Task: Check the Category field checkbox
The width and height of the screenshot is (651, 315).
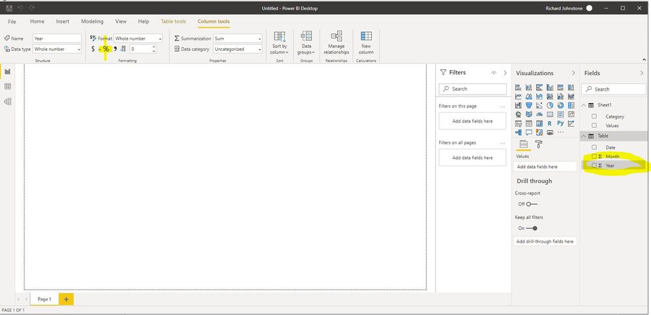Action: click(x=594, y=117)
